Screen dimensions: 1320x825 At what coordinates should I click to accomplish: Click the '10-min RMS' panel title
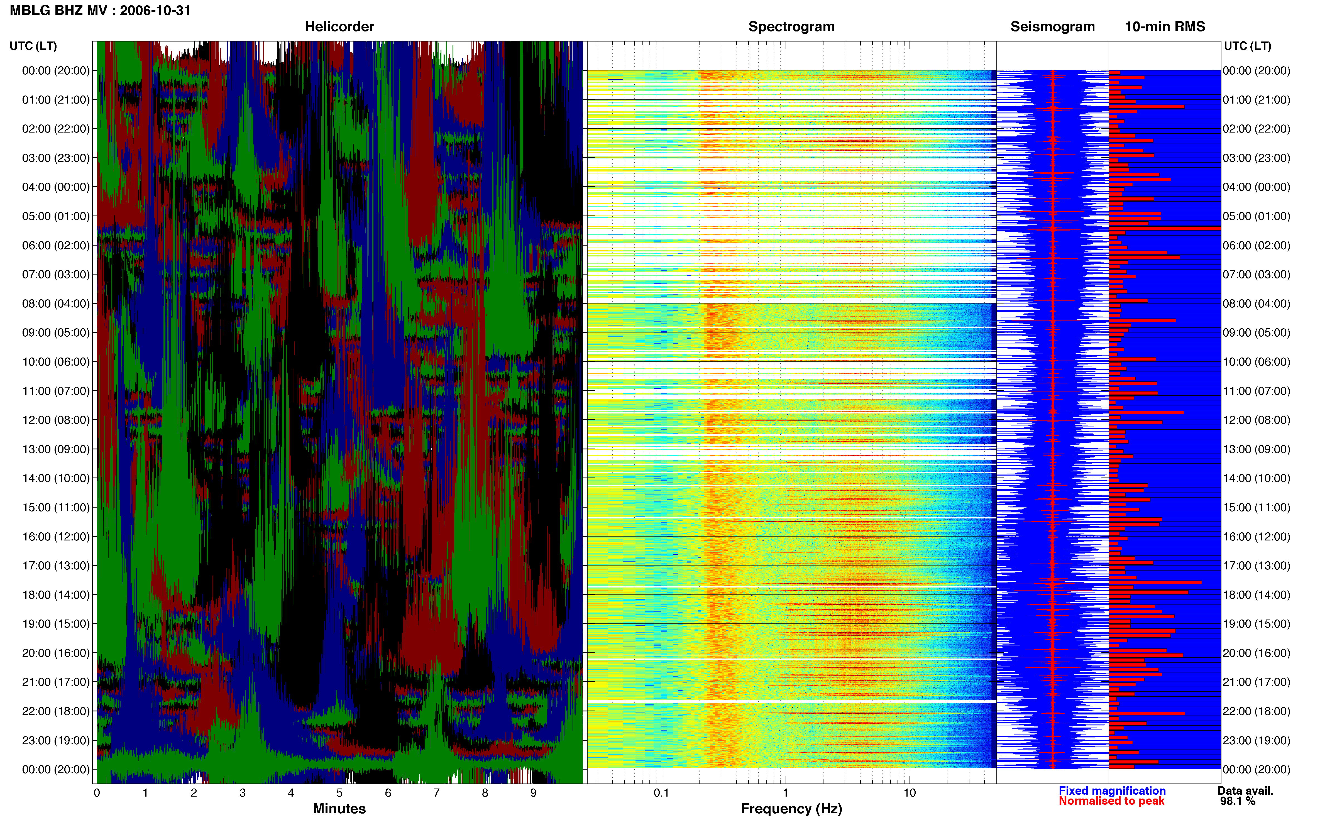(x=1165, y=26)
